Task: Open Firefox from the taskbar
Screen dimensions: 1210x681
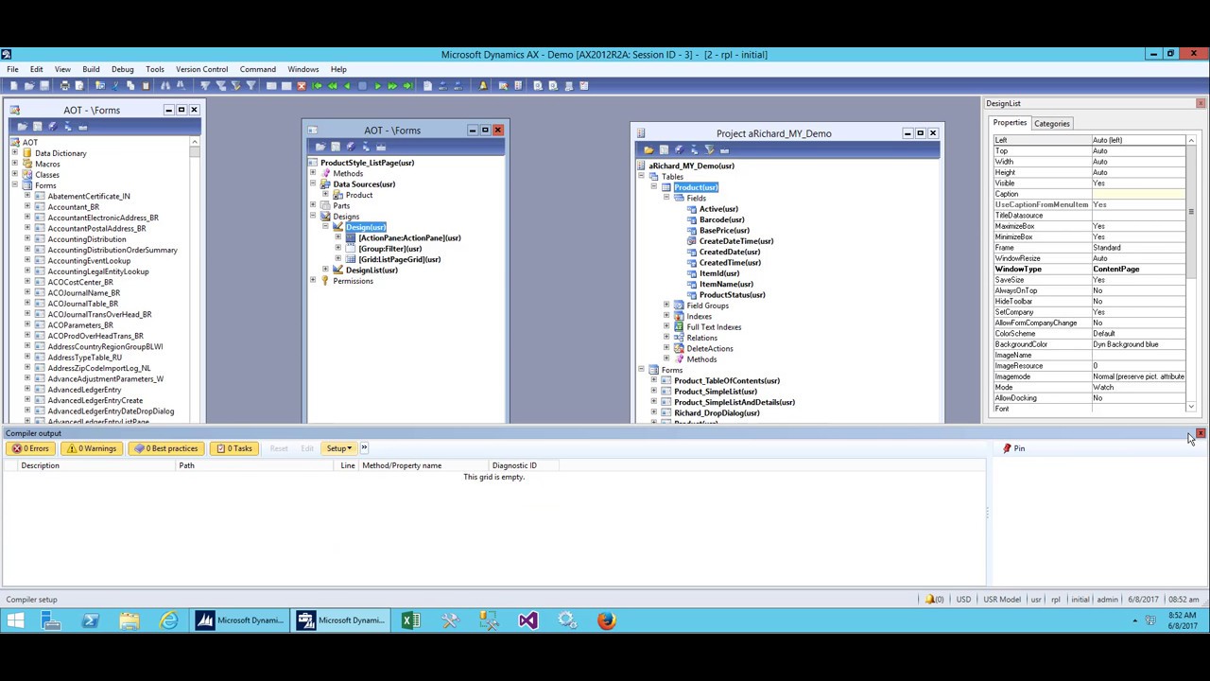Action: pyautogui.click(x=606, y=620)
